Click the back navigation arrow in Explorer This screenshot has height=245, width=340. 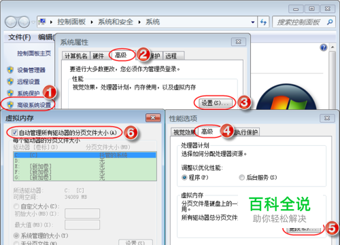(x=11, y=22)
